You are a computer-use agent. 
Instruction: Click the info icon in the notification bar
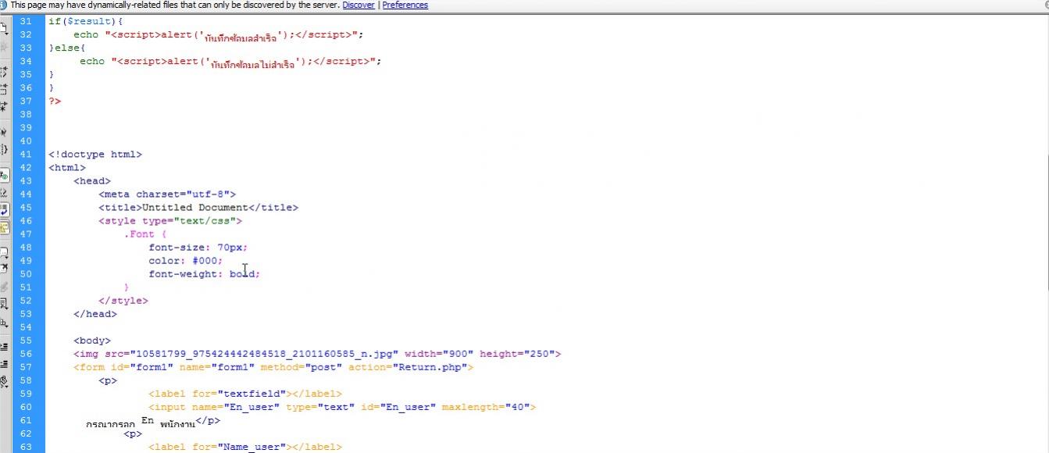[x=3, y=5]
